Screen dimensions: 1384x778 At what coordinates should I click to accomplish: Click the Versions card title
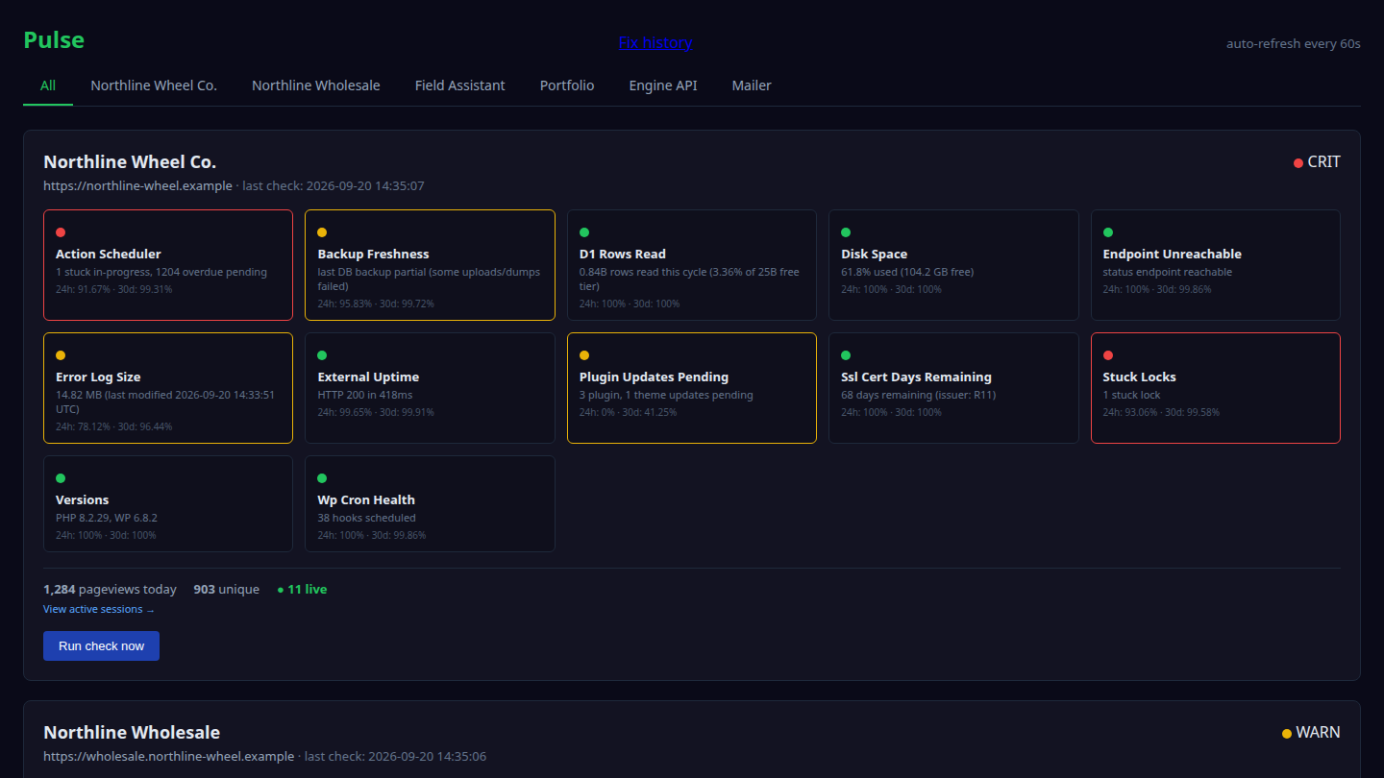point(82,499)
